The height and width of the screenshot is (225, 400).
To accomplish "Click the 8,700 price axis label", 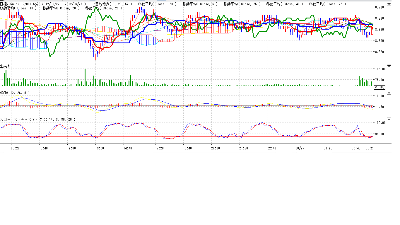I will click(x=380, y=7).
